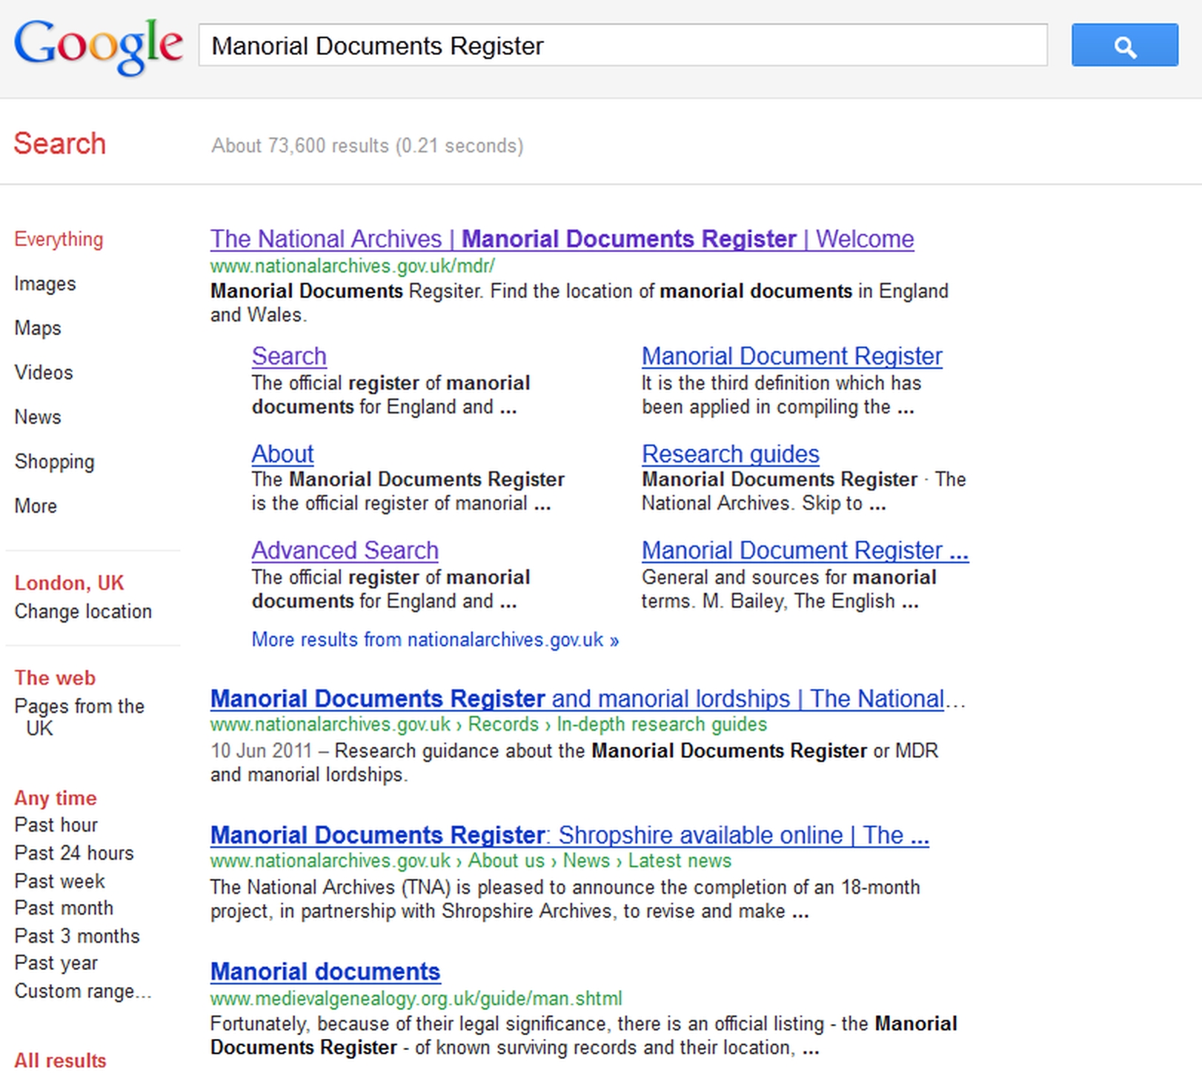1202x1073 pixels.
Task: Click The web heading in sidebar
Action: point(55,678)
